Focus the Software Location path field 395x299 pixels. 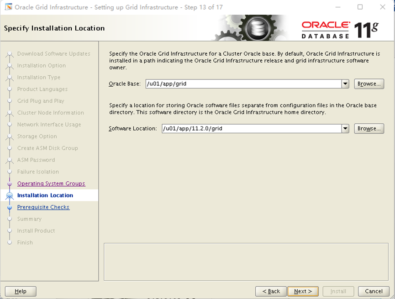252,128
